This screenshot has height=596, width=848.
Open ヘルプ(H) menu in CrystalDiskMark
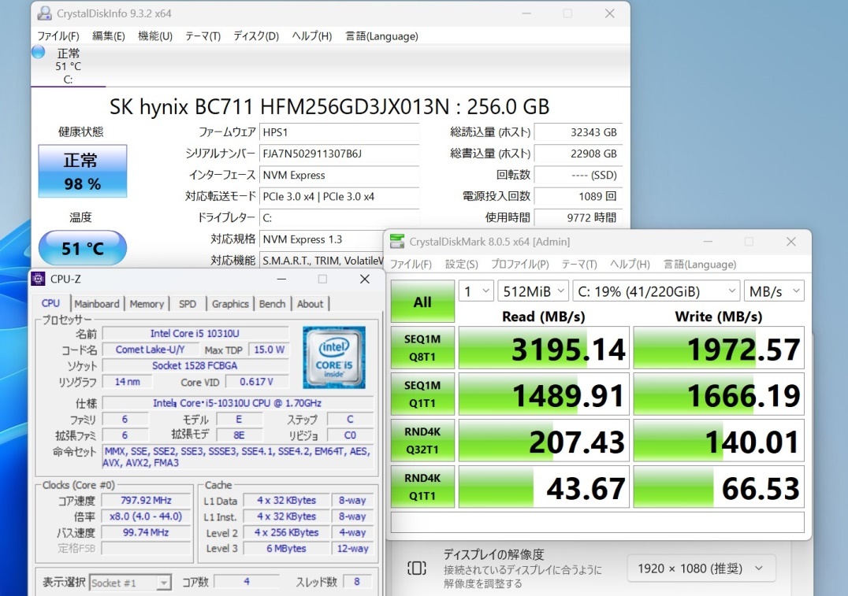(x=630, y=265)
